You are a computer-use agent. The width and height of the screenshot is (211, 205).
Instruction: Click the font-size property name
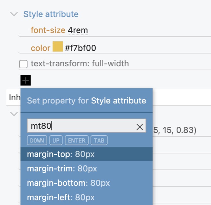click(48, 30)
